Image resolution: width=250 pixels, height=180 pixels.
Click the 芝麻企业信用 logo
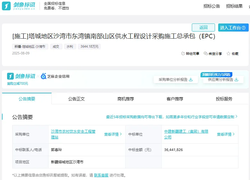coord(55,76)
